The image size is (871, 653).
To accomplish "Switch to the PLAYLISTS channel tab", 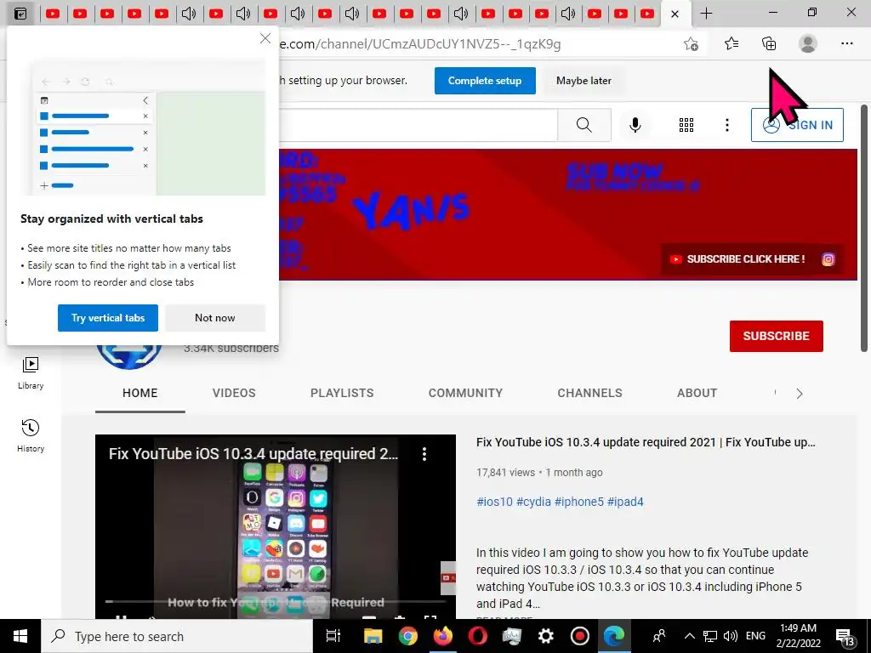I will (342, 393).
